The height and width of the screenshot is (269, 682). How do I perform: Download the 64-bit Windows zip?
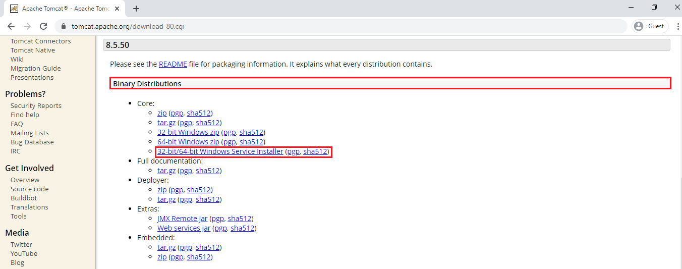pos(188,142)
